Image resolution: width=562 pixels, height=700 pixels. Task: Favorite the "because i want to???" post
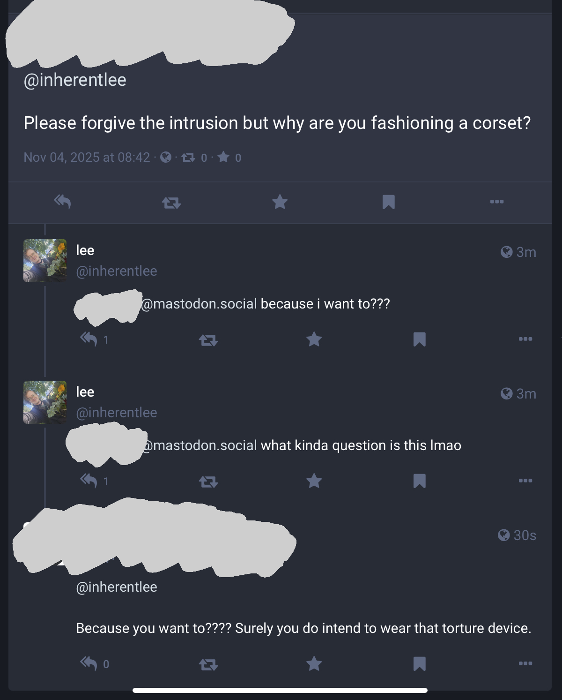tap(314, 339)
